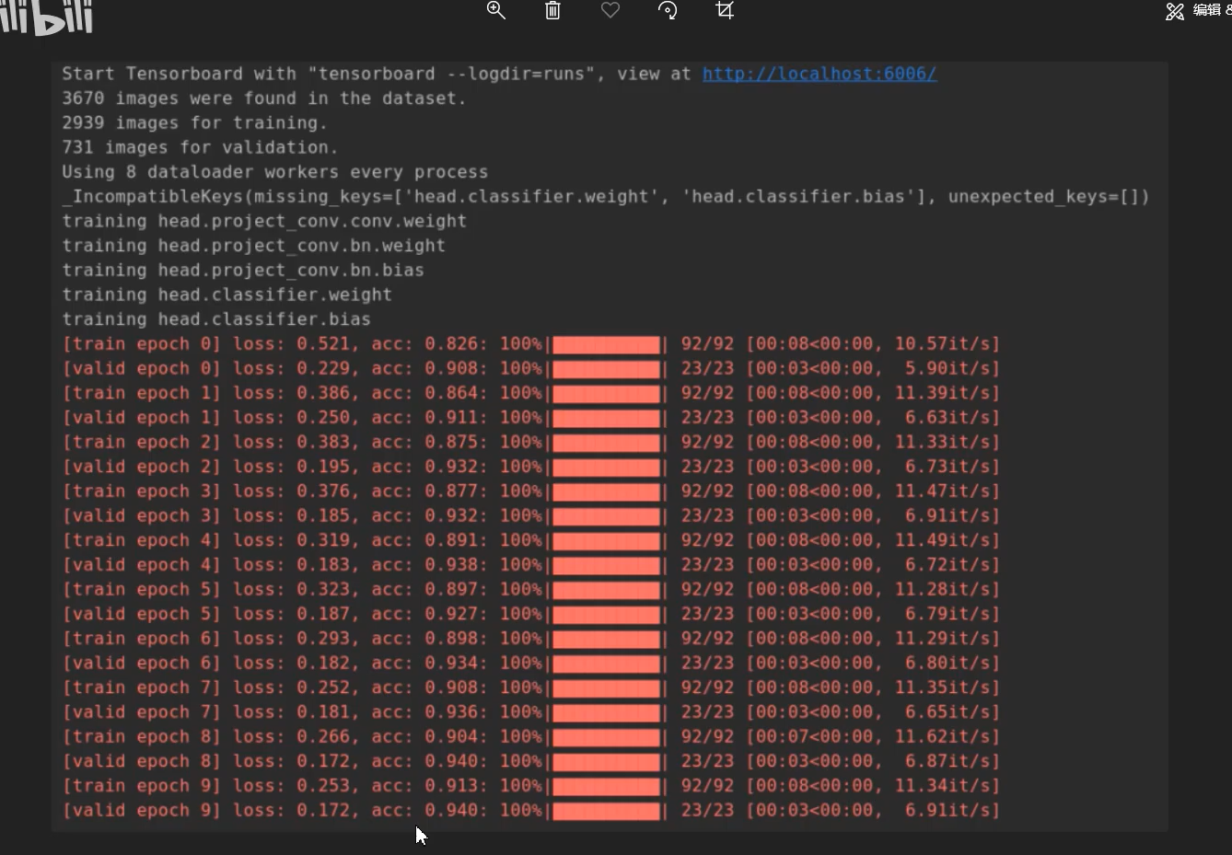Click the '[valid epoch 0]' label
The width and height of the screenshot is (1232, 855).
click(x=142, y=368)
